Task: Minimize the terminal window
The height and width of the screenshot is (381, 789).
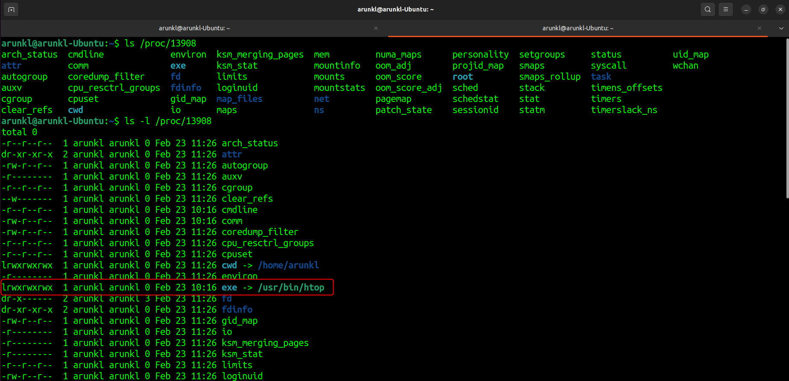Action: (746, 9)
